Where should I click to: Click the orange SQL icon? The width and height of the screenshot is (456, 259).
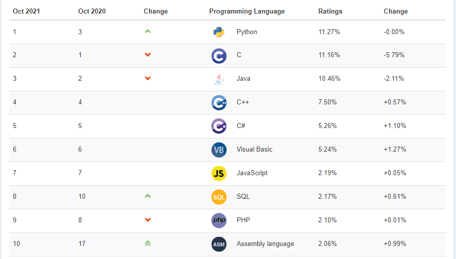pos(219,197)
